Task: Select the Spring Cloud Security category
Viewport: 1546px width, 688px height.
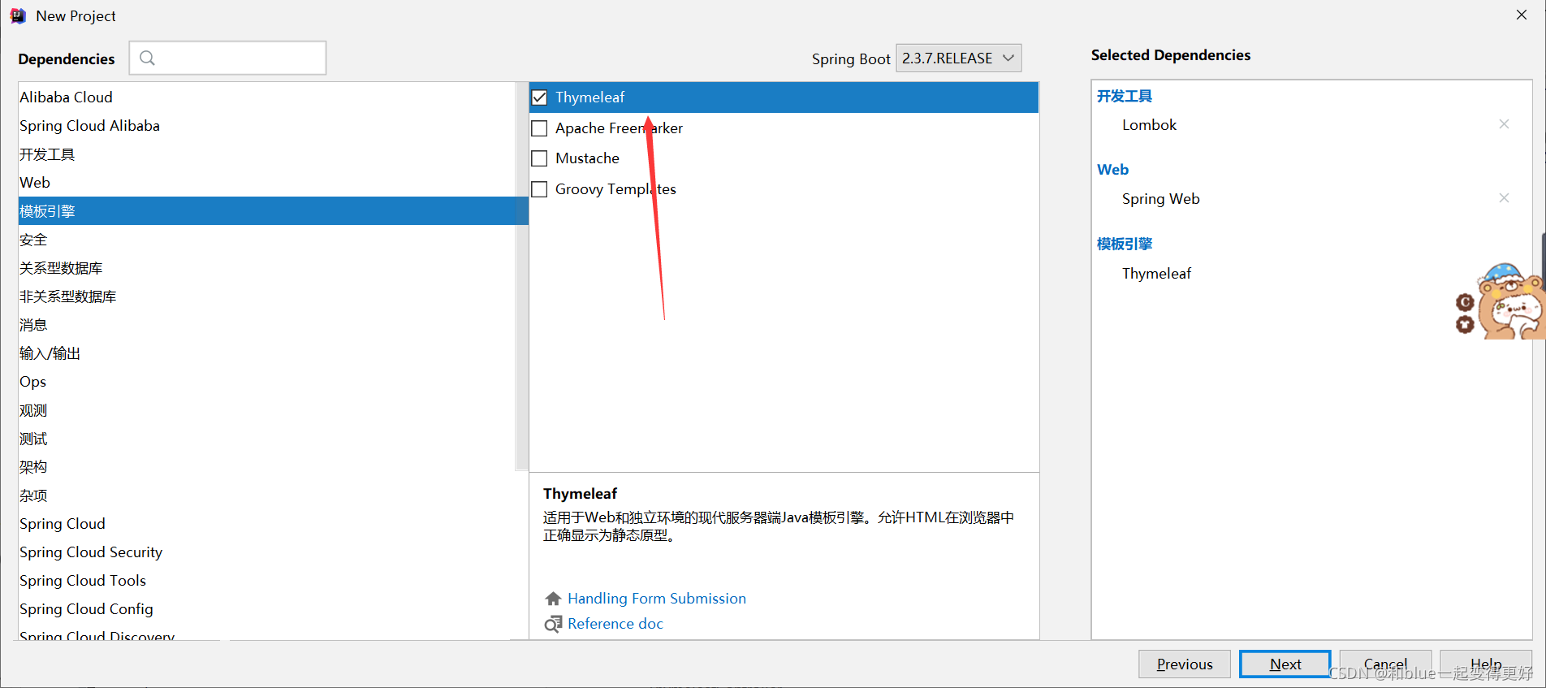Action: coord(267,552)
